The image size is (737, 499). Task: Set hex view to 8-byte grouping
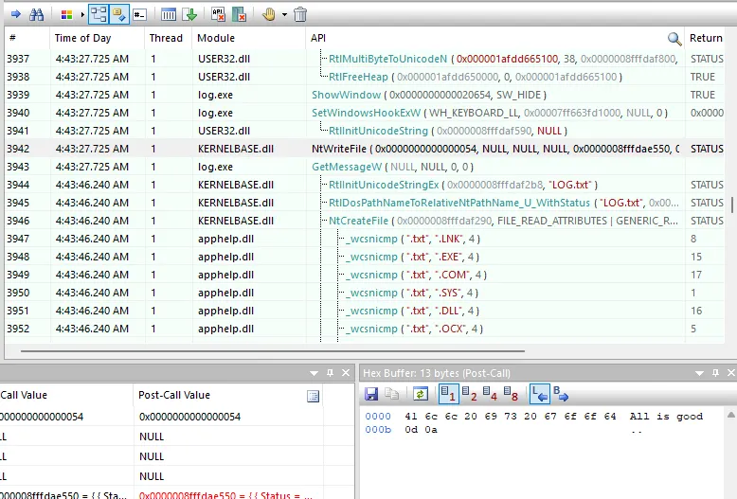coord(511,394)
